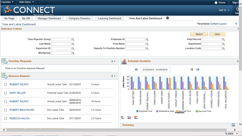Select the vertical bar chart view icon

129,117
